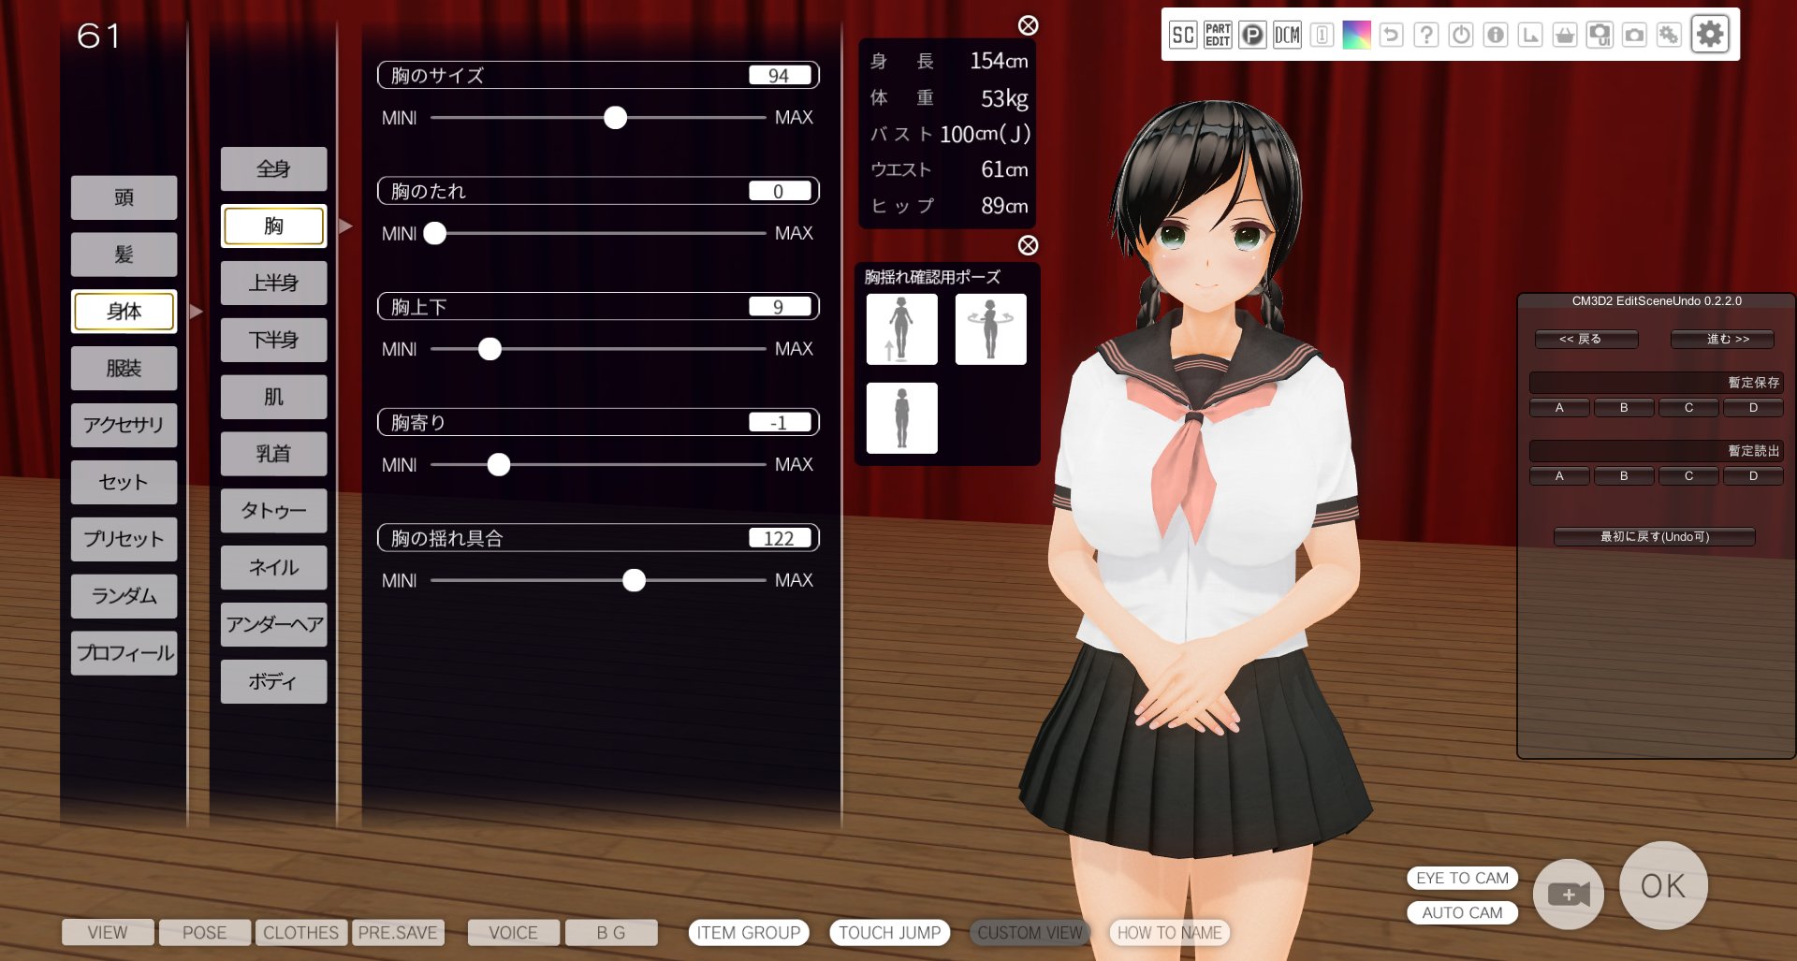1797x961 pixels.
Task: Click the circled P icon
Action: click(x=1252, y=36)
